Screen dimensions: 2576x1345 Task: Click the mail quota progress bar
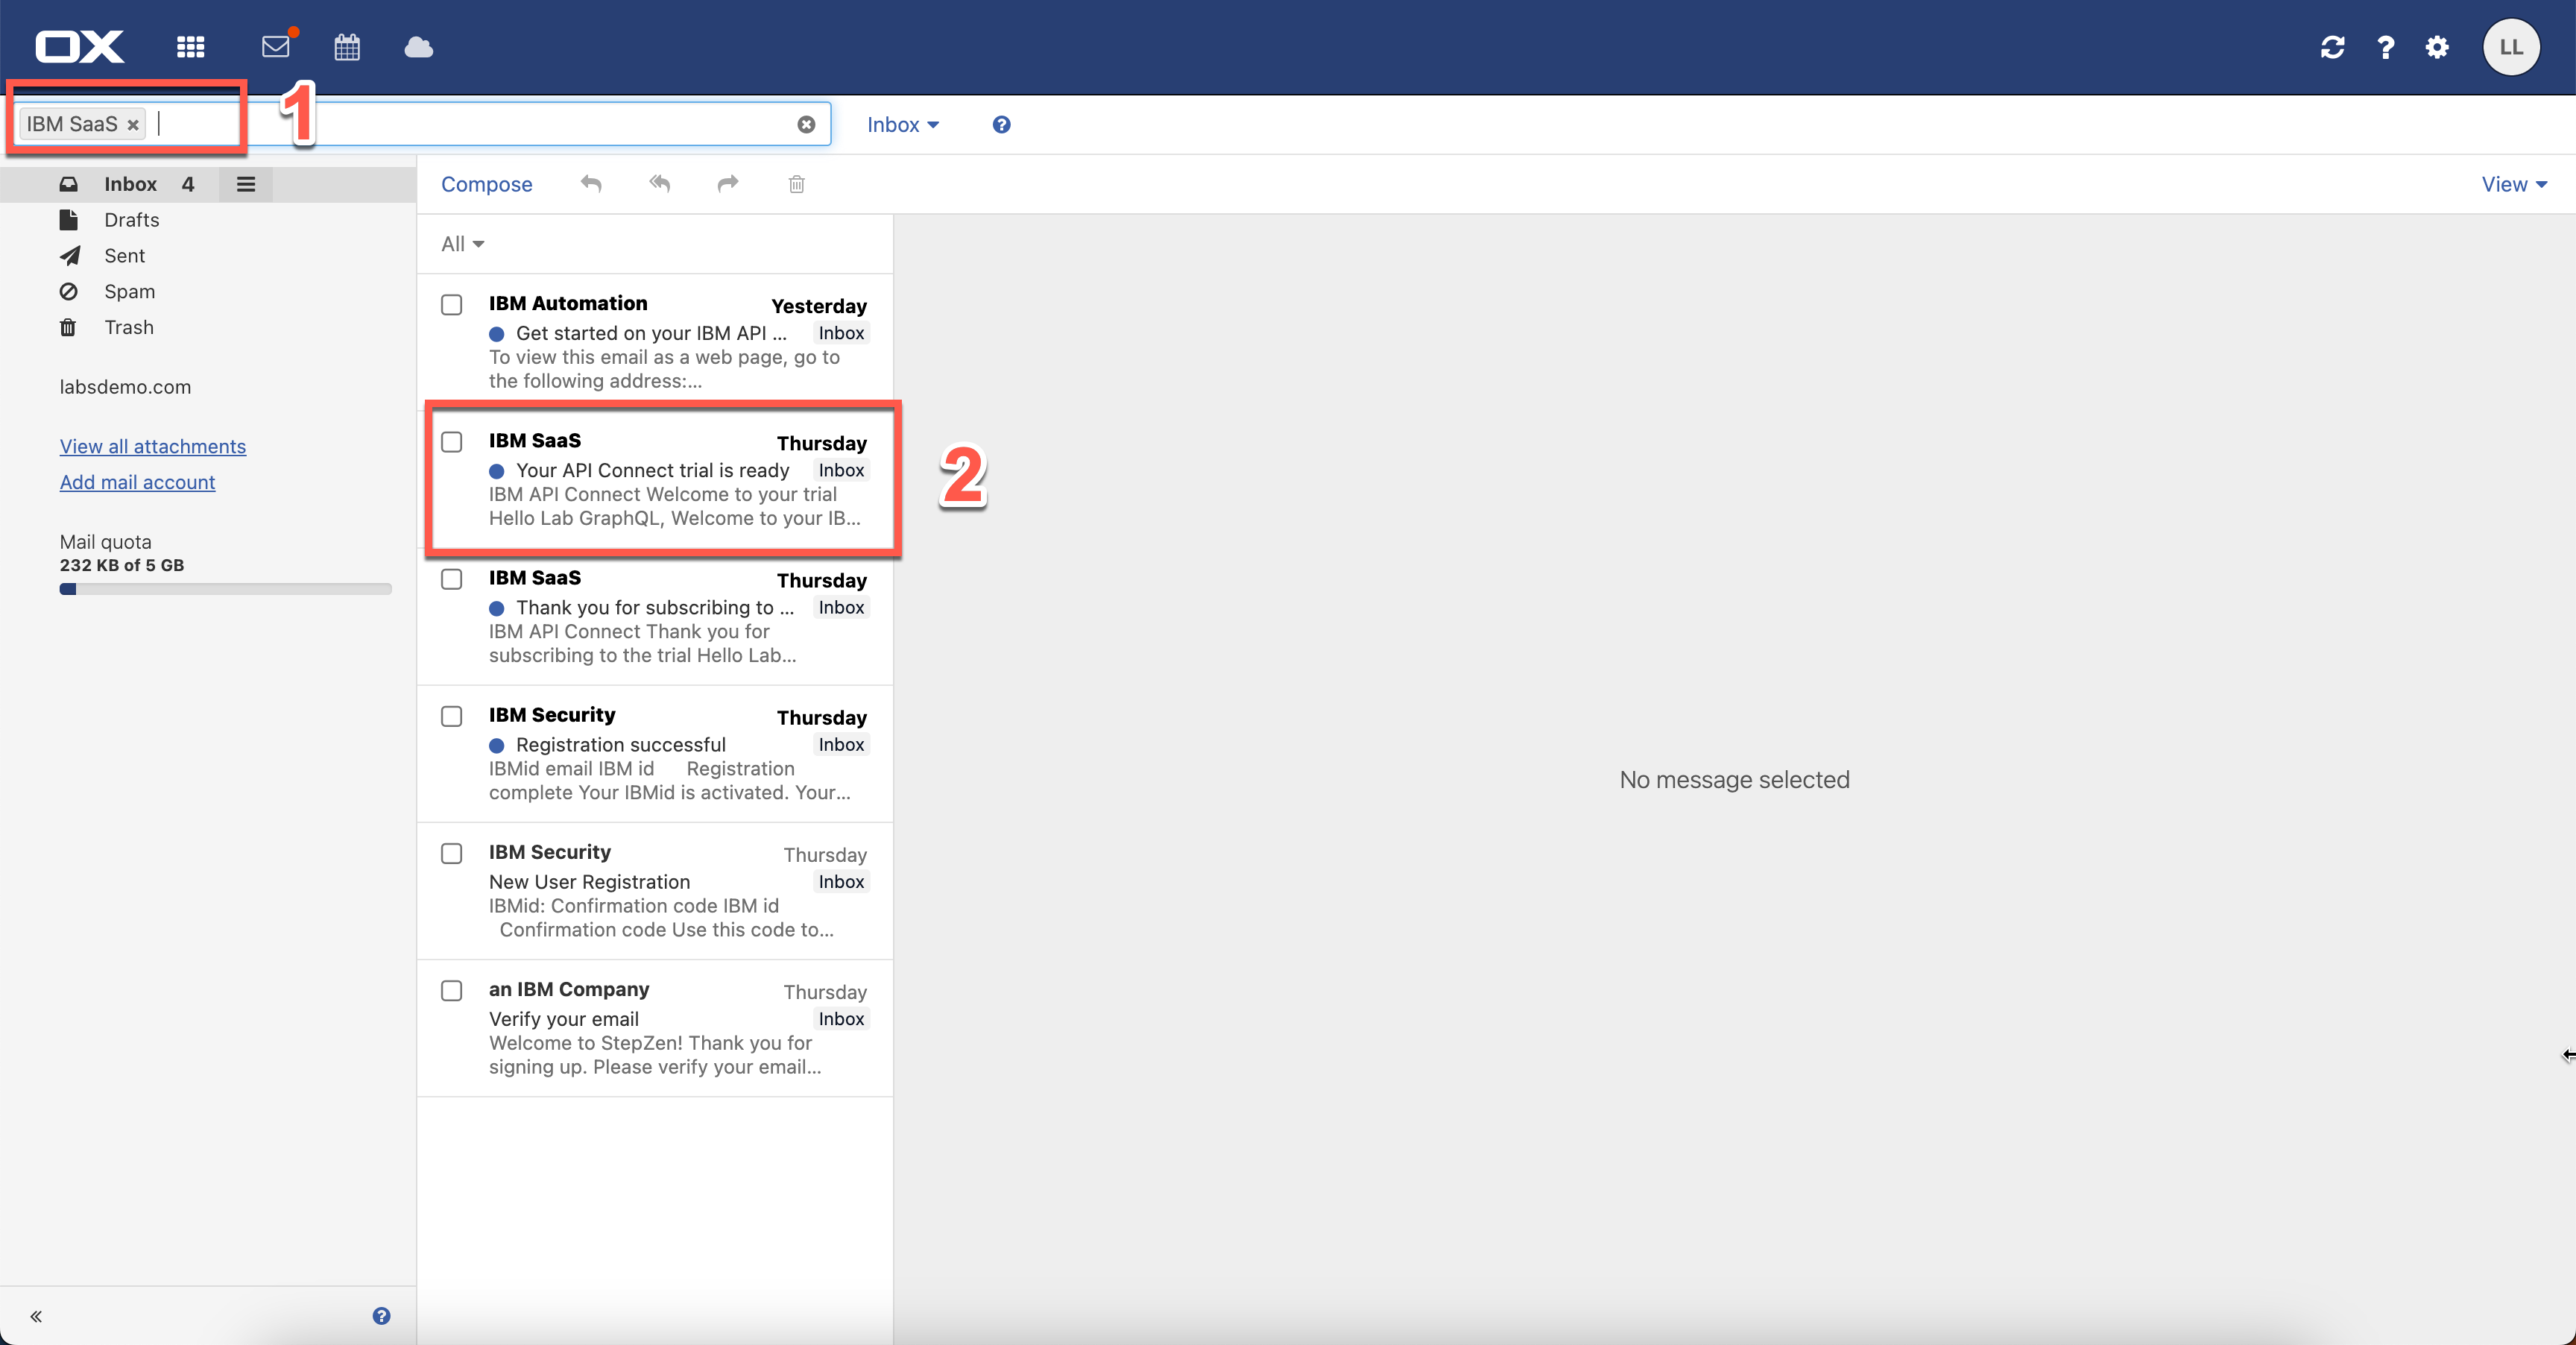tap(225, 590)
